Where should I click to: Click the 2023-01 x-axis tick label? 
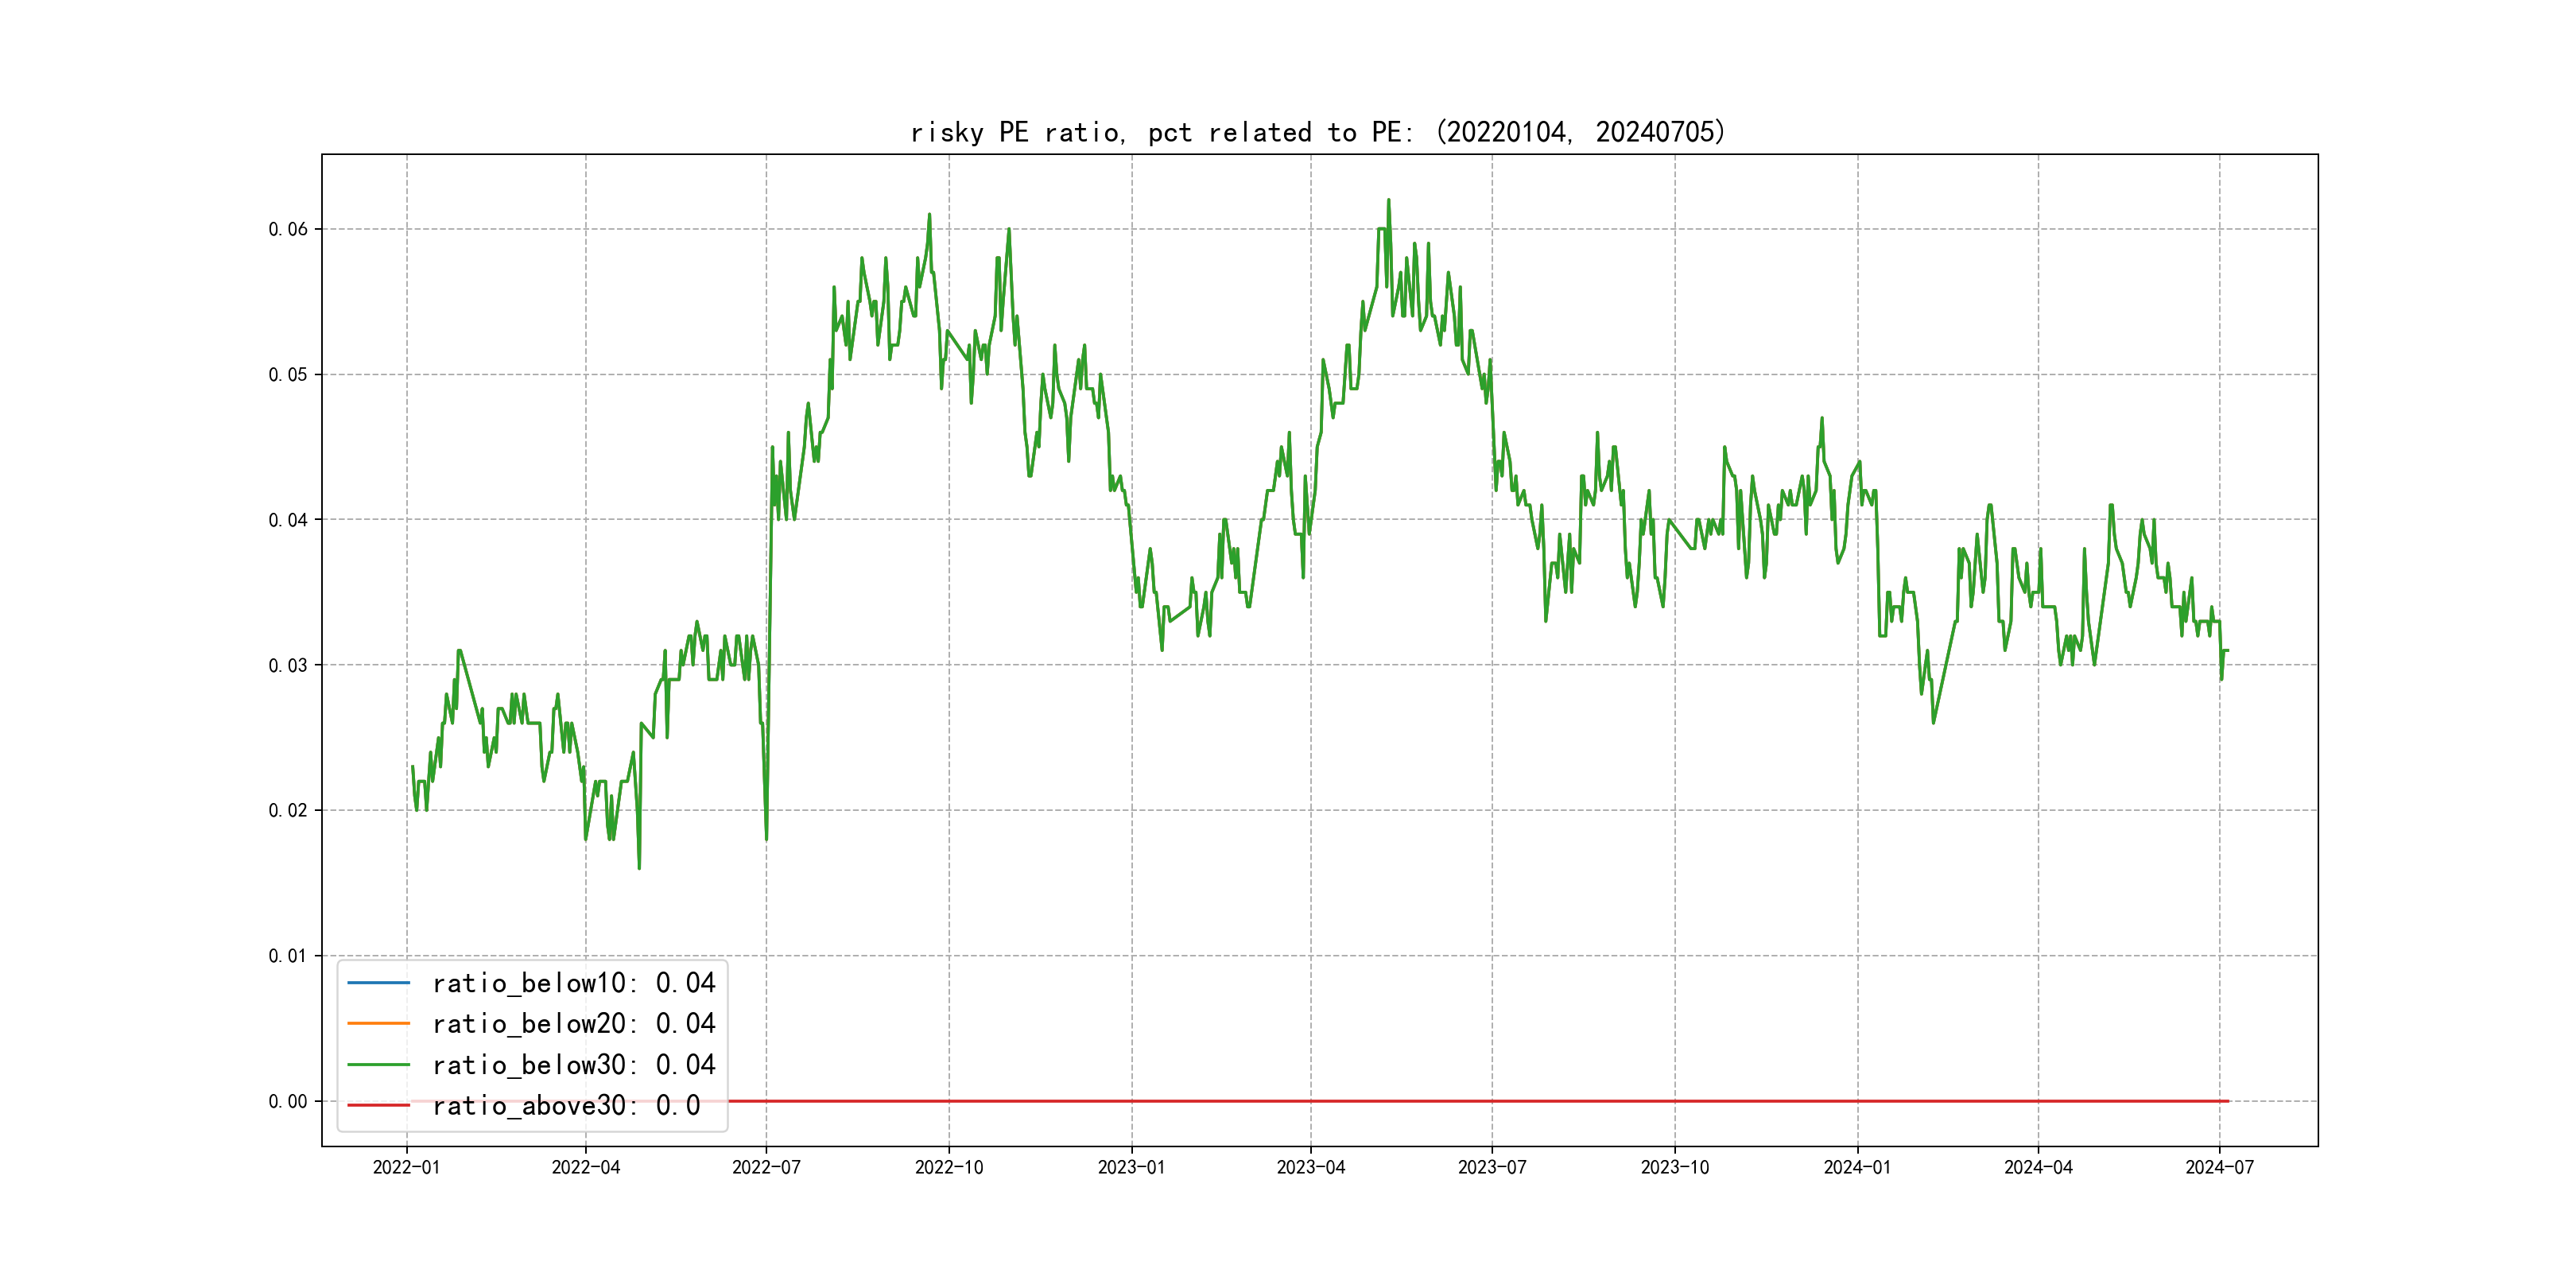pyautogui.click(x=1131, y=1168)
